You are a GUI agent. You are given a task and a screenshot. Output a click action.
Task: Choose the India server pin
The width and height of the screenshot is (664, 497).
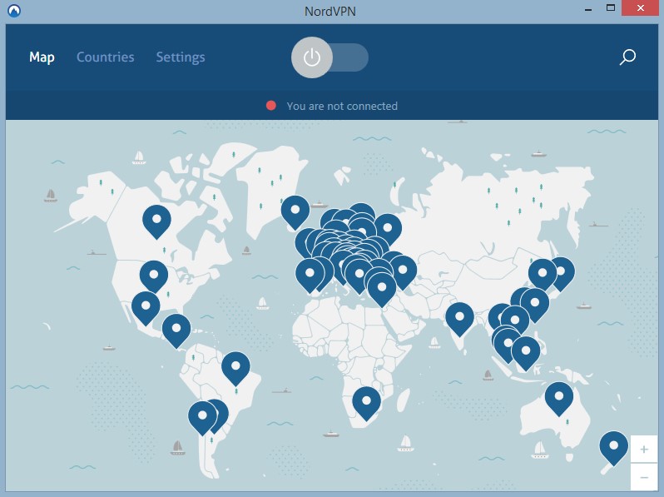tap(459, 319)
